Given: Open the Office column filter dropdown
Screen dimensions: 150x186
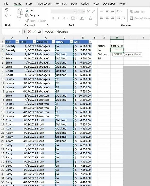Looking at the screenshot, I should pyautogui.click(x=71, y=42).
